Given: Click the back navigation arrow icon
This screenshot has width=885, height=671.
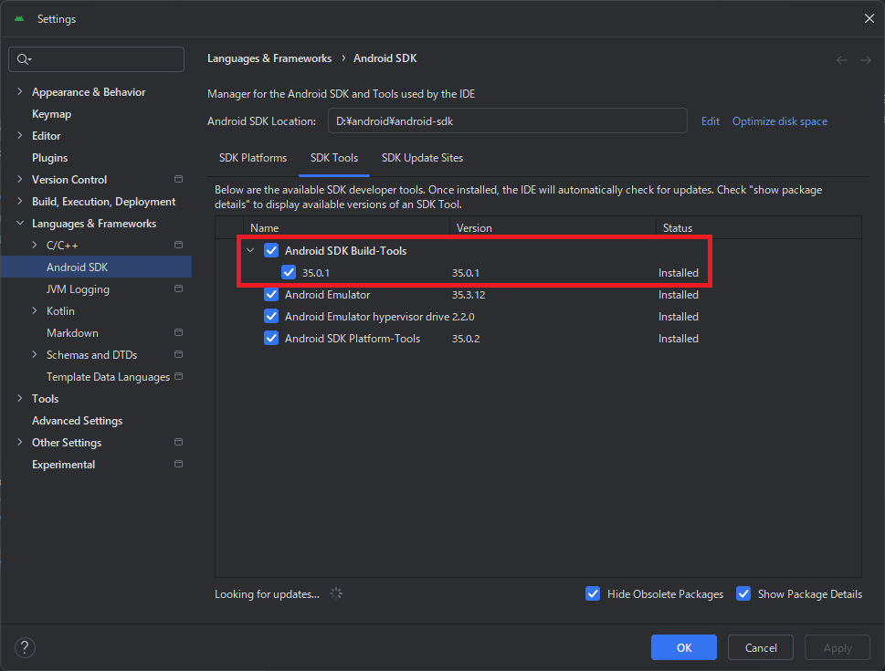Looking at the screenshot, I should pyautogui.click(x=842, y=60).
